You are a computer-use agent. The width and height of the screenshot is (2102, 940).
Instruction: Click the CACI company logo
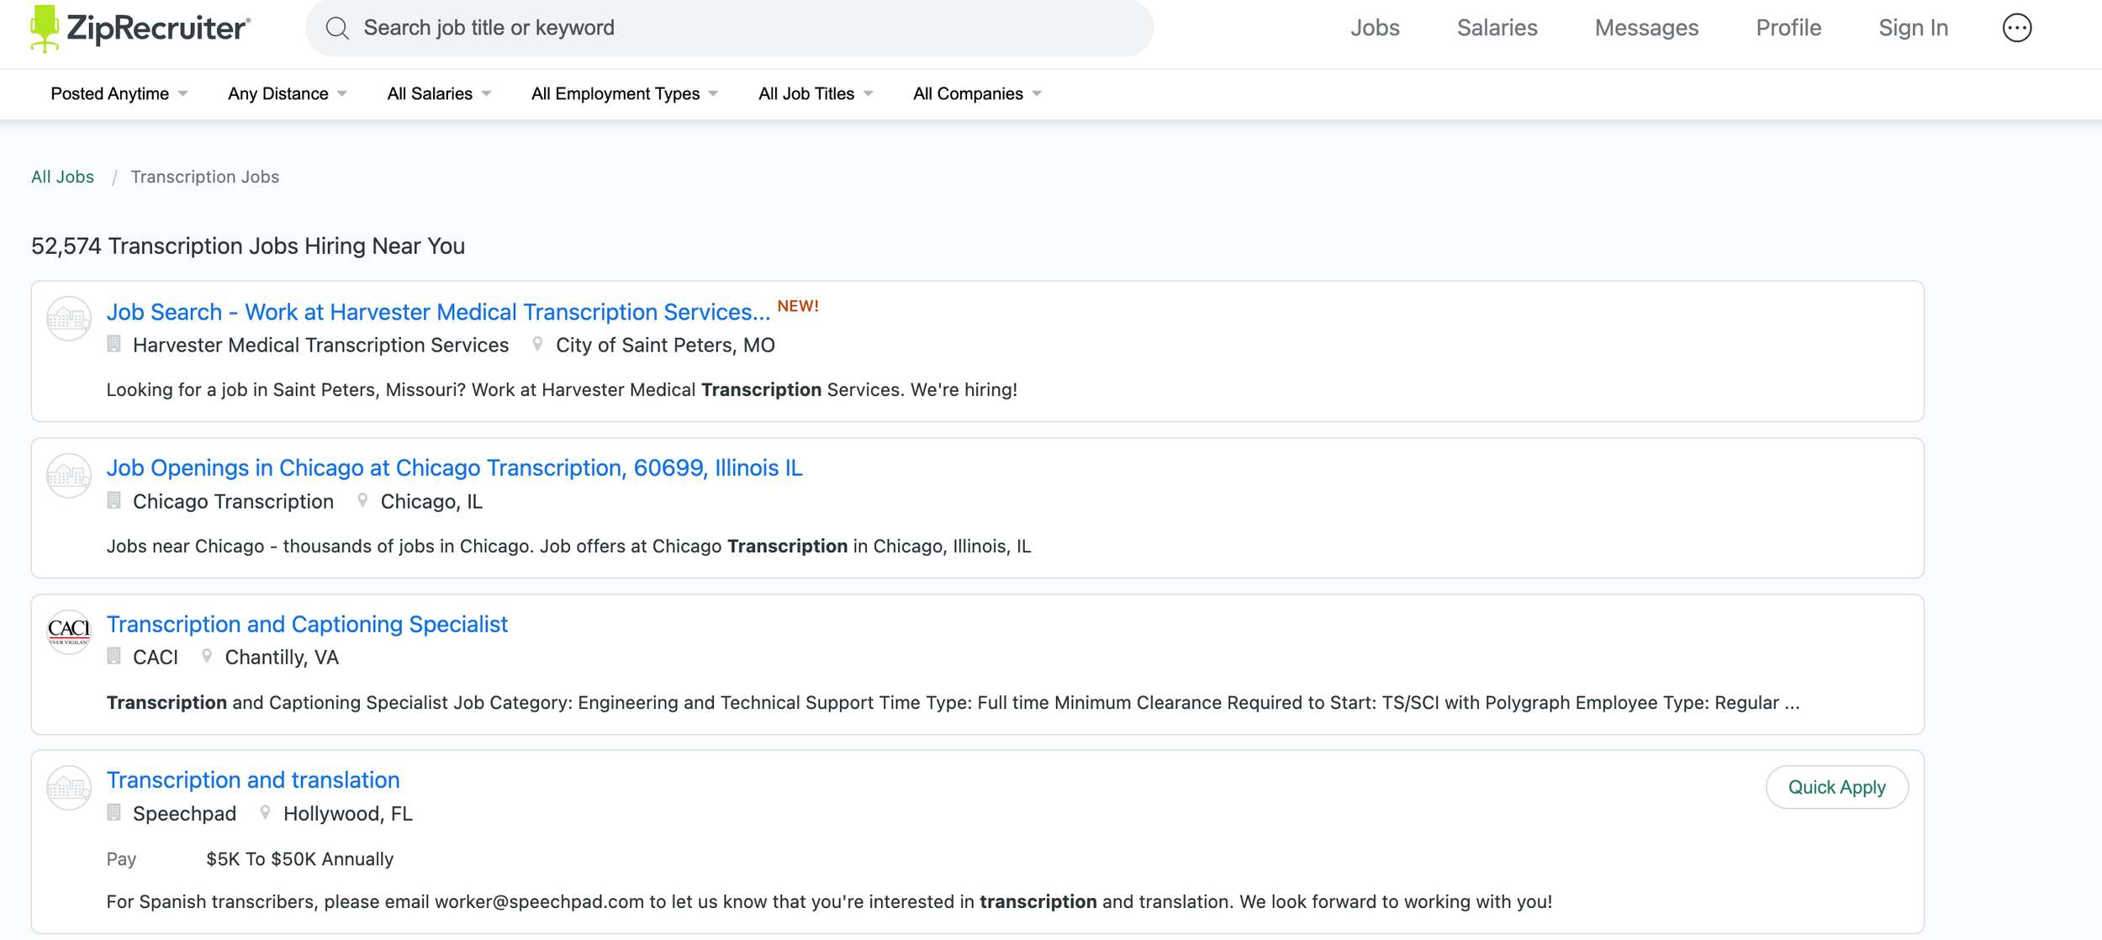68,631
